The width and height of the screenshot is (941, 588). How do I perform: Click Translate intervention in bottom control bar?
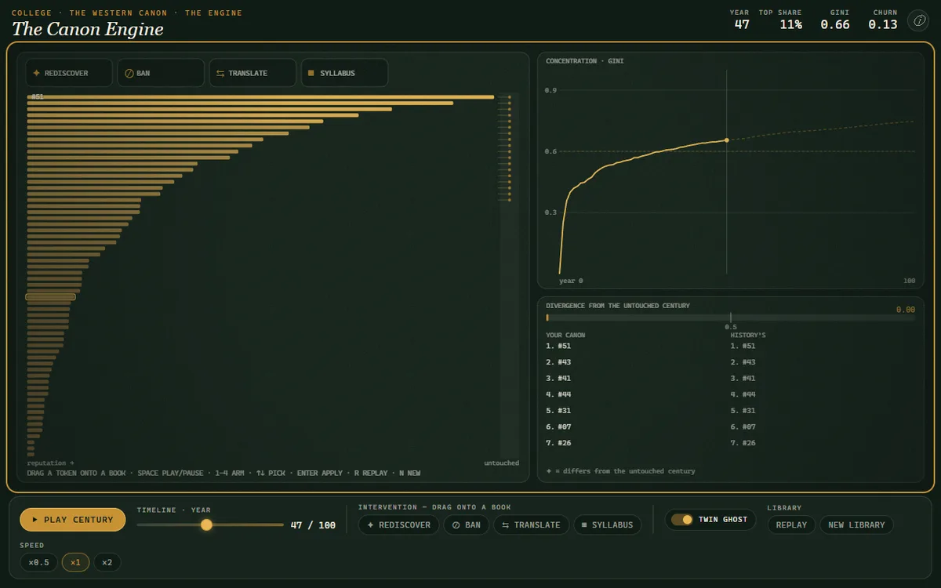tap(531, 524)
